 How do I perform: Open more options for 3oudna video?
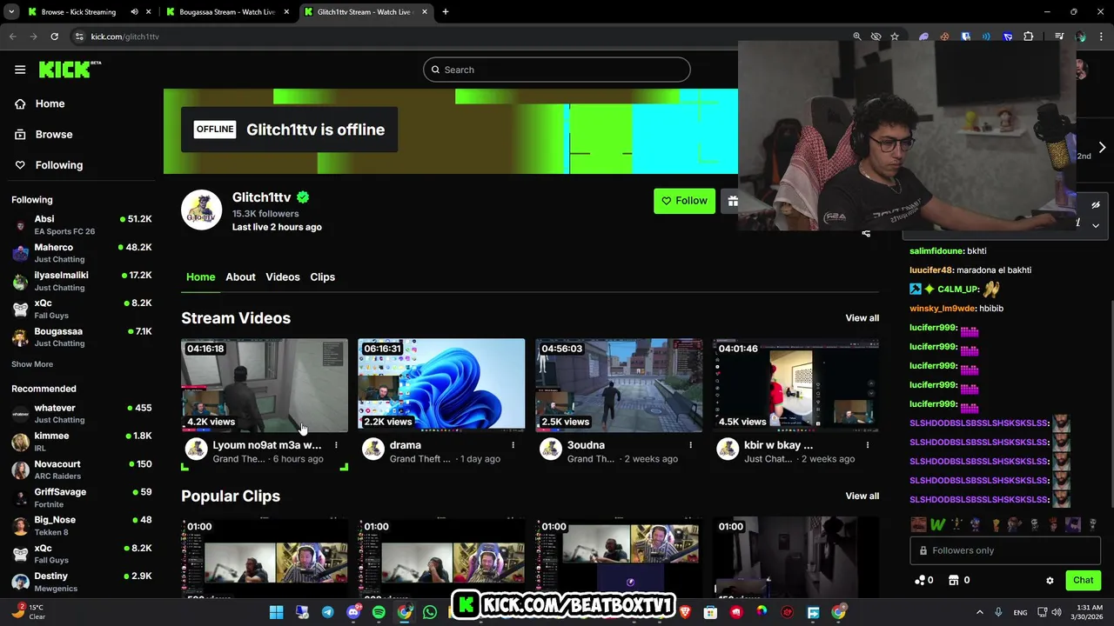[x=690, y=445]
